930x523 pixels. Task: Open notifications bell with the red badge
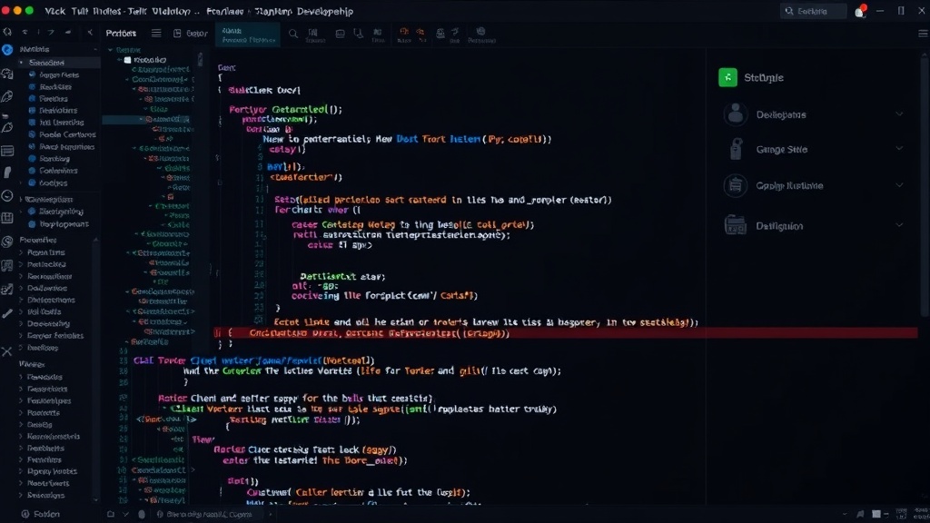(x=860, y=11)
